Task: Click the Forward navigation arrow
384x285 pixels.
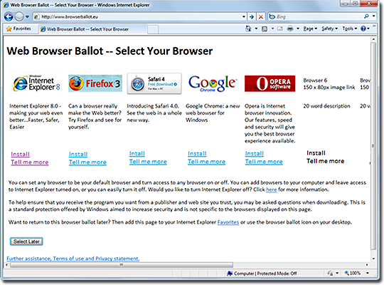Action: (19, 16)
